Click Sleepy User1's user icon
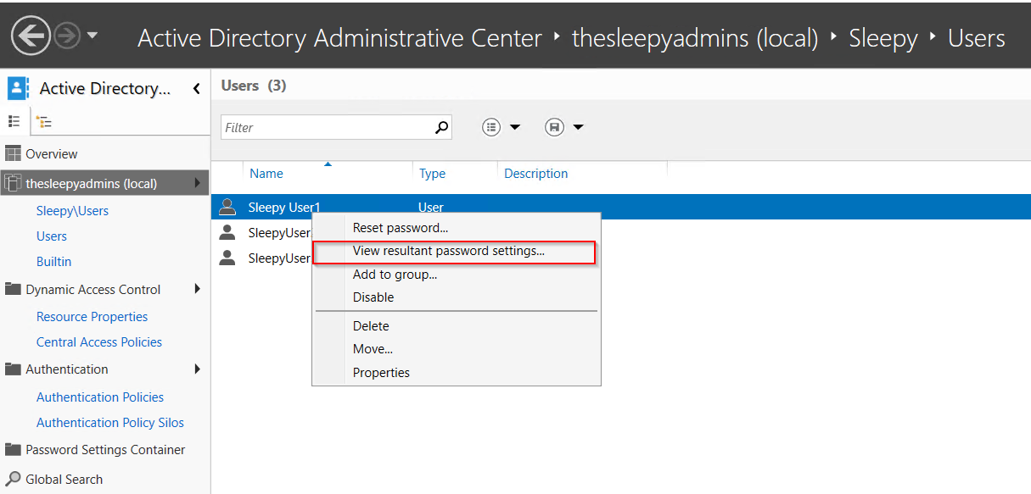The image size is (1031, 494). point(227,204)
